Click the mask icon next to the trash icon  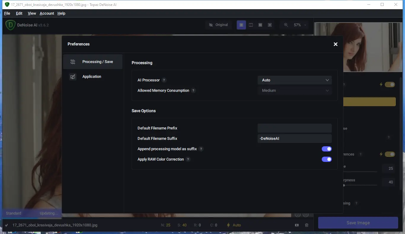(297, 225)
